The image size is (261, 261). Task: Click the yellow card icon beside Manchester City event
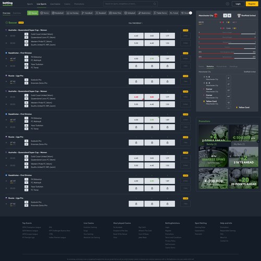[x=204, y=101]
